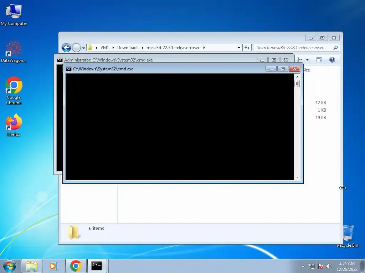Maximize the front cmd.exe window
The height and width of the screenshot is (273, 365).
(283, 69)
